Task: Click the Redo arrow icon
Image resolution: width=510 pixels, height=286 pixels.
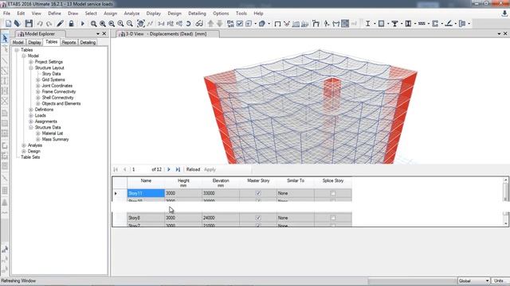Action: click(49, 24)
